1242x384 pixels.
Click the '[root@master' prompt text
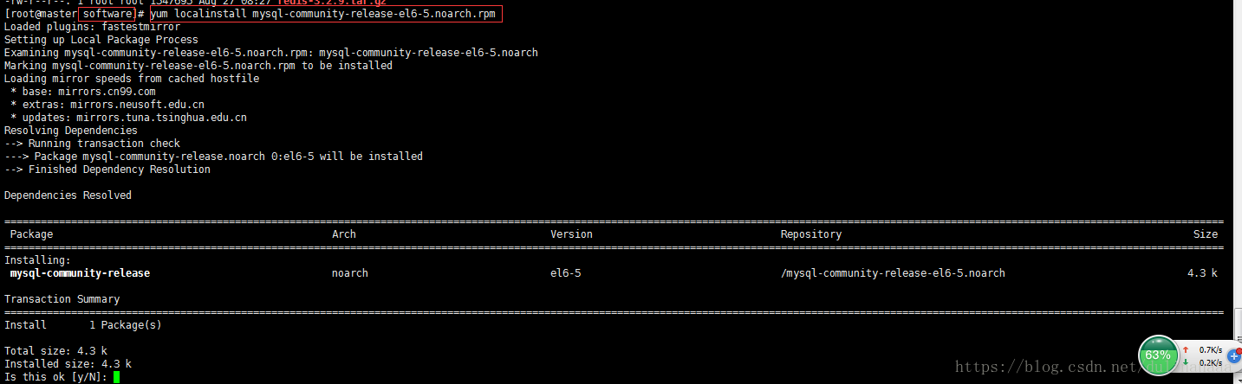pos(41,15)
